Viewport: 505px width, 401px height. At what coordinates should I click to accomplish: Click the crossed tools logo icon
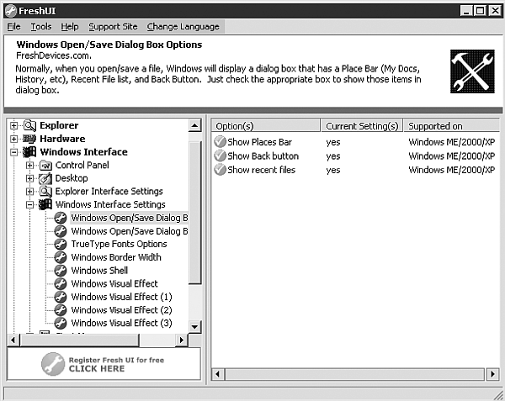click(x=471, y=70)
